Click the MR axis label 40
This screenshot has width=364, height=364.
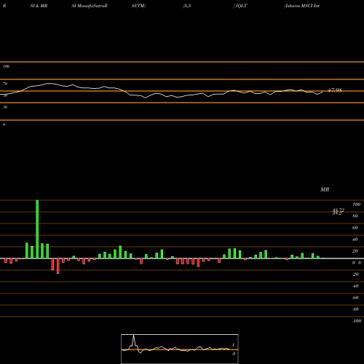(x=355, y=240)
